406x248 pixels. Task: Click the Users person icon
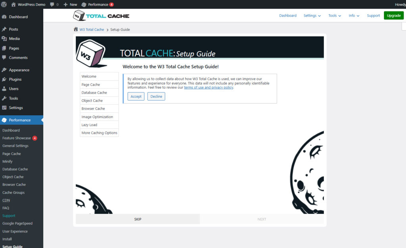(4, 88)
